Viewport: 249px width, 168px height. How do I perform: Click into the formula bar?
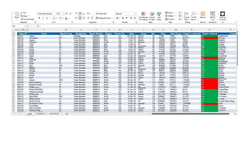tap(138, 26)
